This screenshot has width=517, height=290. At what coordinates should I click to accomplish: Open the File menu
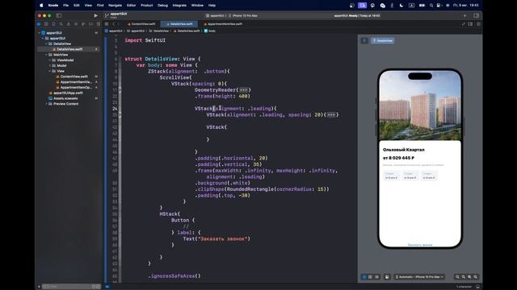click(66, 6)
